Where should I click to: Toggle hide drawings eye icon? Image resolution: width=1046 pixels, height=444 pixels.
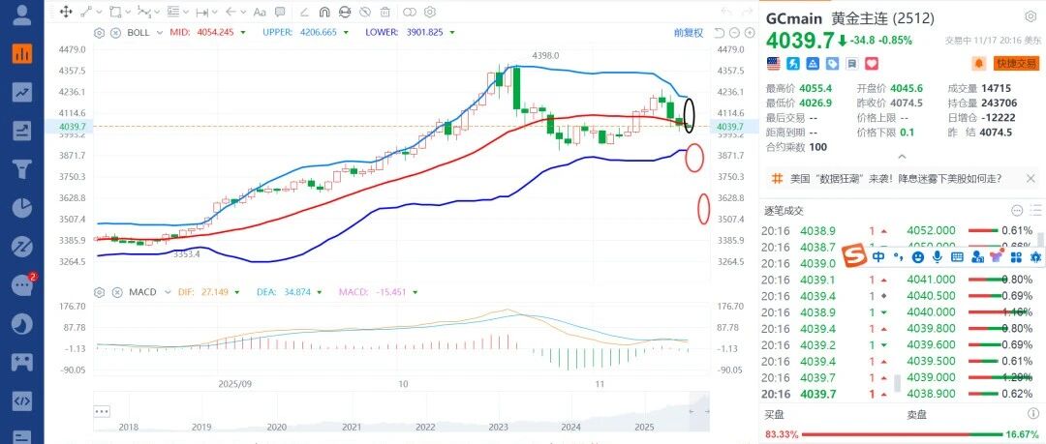point(364,12)
